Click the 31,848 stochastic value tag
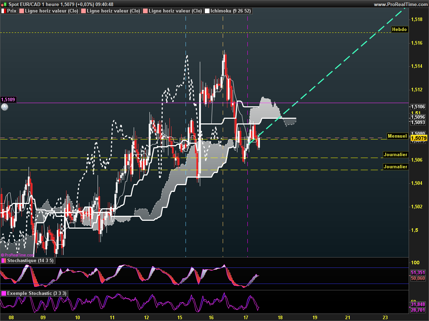Viewport: 429px width, 321px height. click(x=418, y=304)
